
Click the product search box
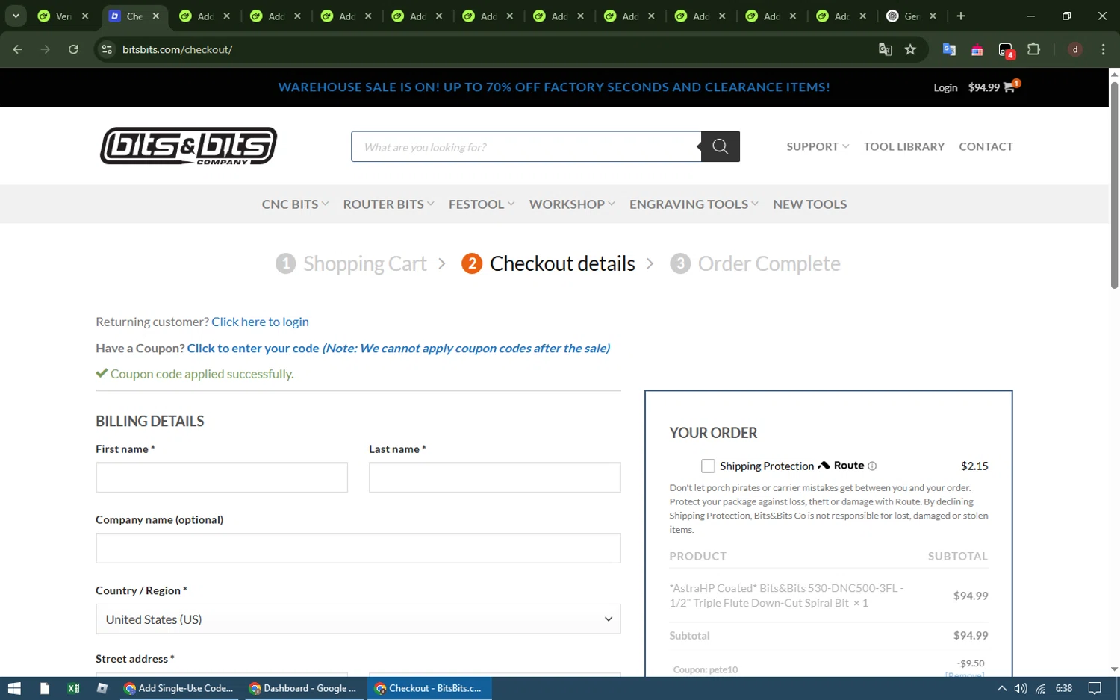tap(526, 147)
